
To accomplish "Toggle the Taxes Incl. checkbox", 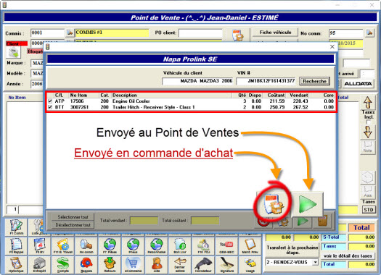I will coord(369,122).
